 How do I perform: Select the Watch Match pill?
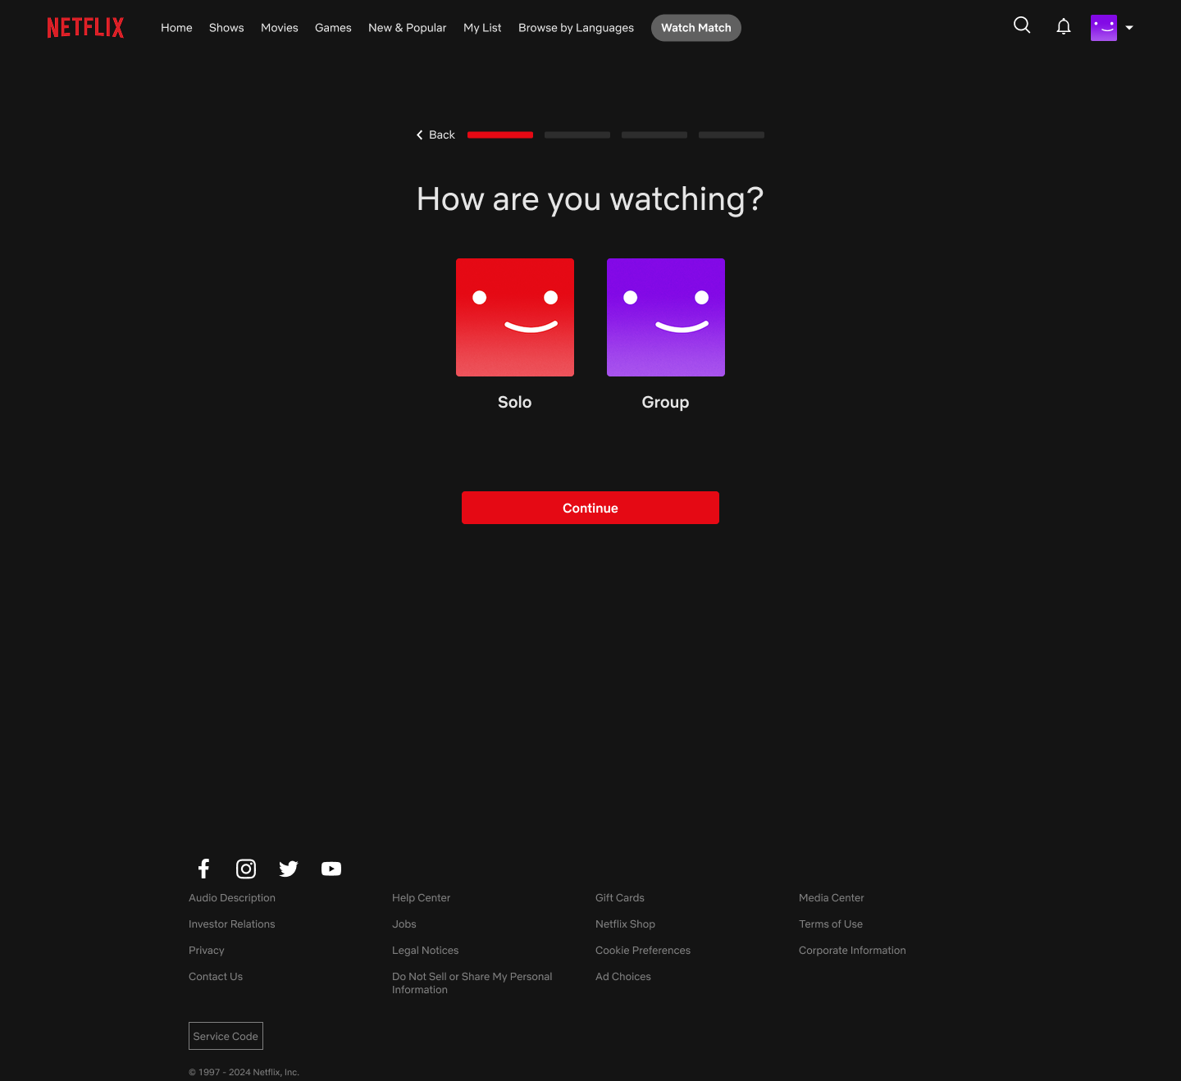coord(696,28)
